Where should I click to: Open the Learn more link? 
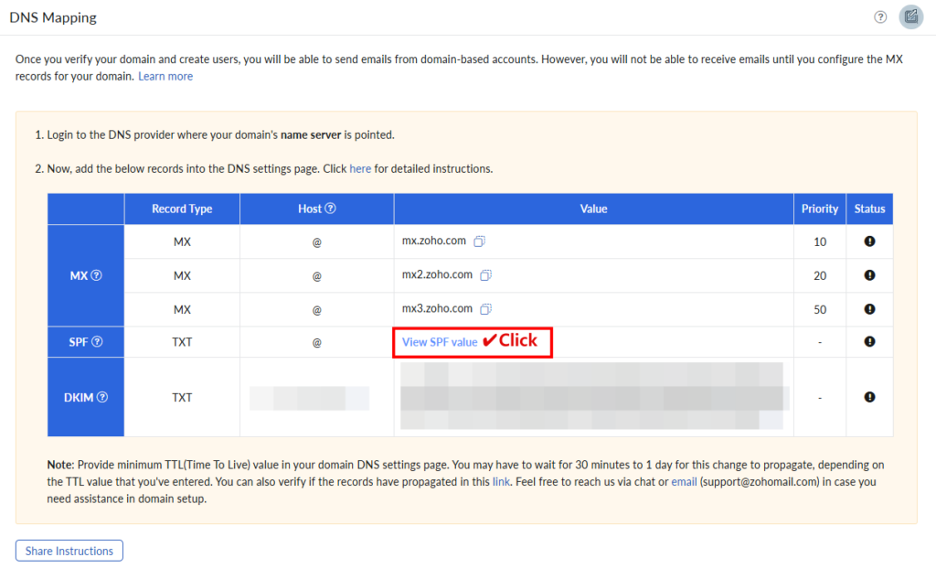point(165,77)
